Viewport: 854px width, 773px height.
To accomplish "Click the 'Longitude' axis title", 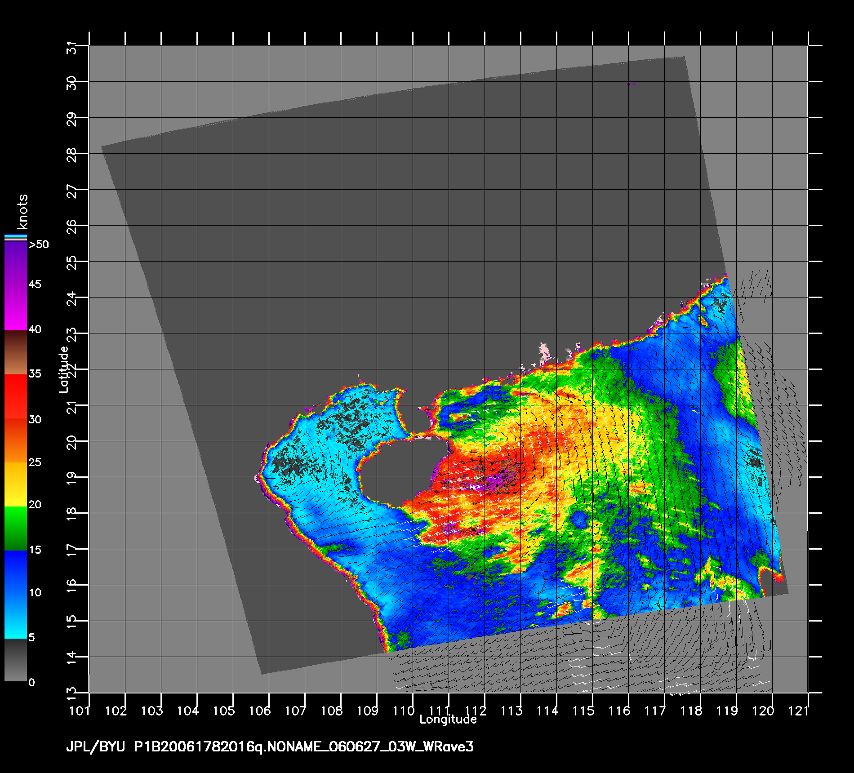I will 448,720.
